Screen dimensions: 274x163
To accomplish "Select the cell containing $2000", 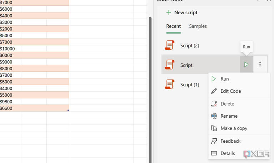I will (10, 29).
